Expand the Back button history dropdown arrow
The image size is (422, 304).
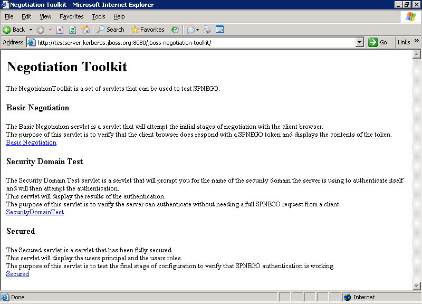tap(31, 30)
